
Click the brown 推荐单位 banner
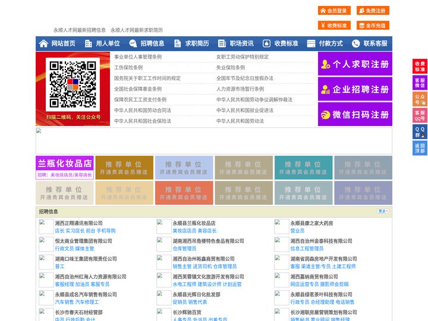(124, 168)
